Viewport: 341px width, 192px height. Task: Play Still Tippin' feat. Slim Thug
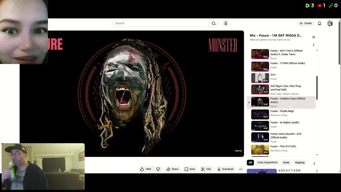(286, 88)
